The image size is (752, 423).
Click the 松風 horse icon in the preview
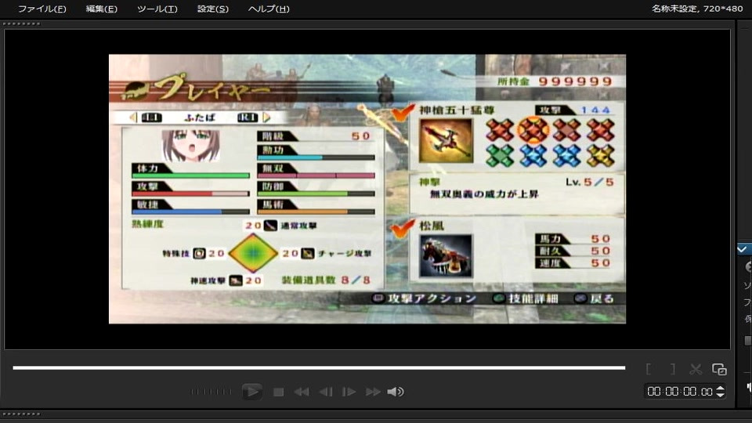coord(446,255)
